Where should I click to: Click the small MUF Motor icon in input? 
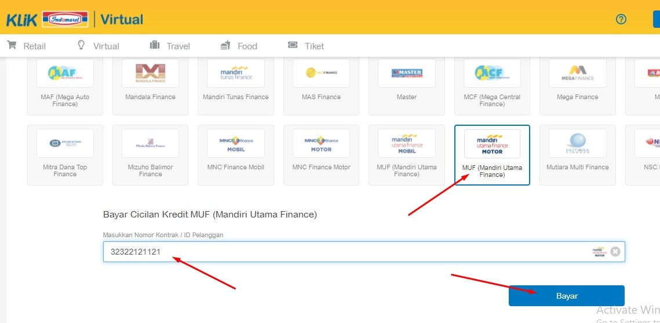coord(599,252)
